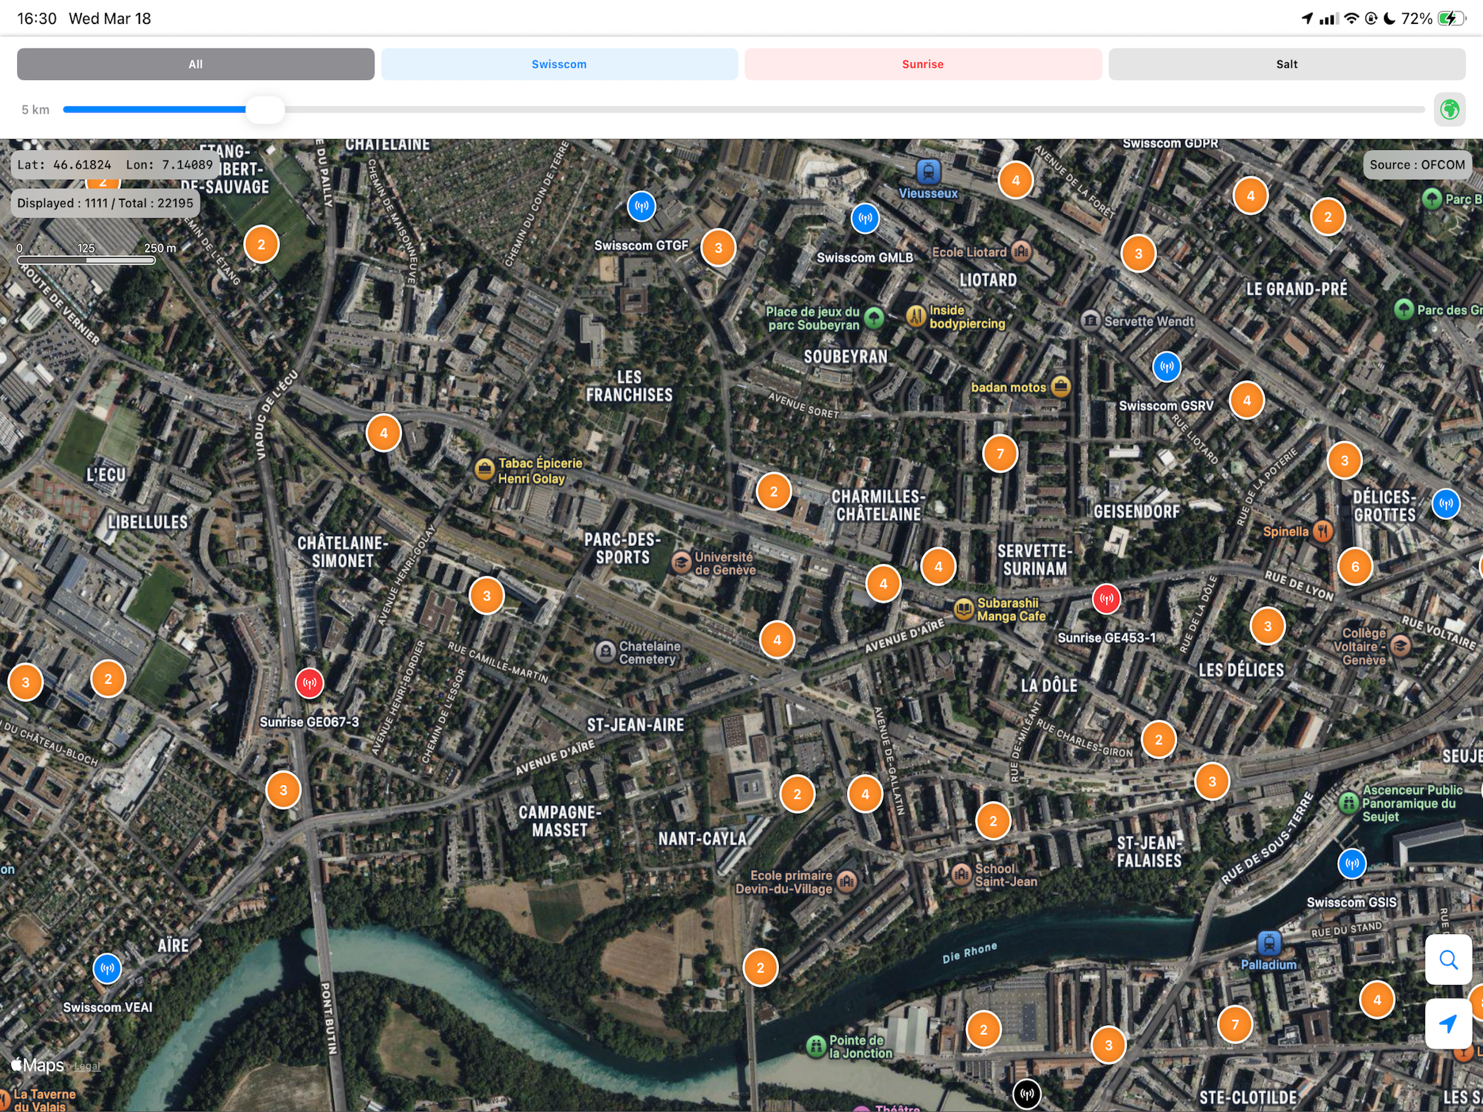Expand the 7-antenna cluster near Palladium

pyautogui.click(x=1235, y=1024)
